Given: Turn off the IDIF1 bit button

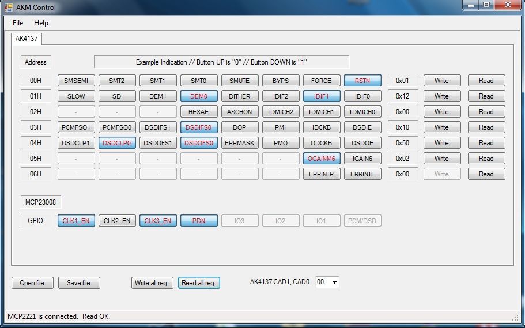Looking at the screenshot, I should [x=322, y=96].
